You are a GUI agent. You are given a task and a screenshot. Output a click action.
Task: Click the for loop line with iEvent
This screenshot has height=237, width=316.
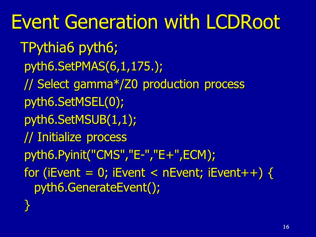(x=148, y=173)
